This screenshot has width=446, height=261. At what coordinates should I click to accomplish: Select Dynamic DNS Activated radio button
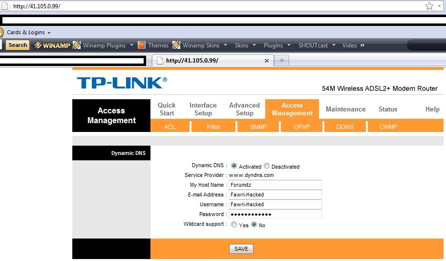234,166
